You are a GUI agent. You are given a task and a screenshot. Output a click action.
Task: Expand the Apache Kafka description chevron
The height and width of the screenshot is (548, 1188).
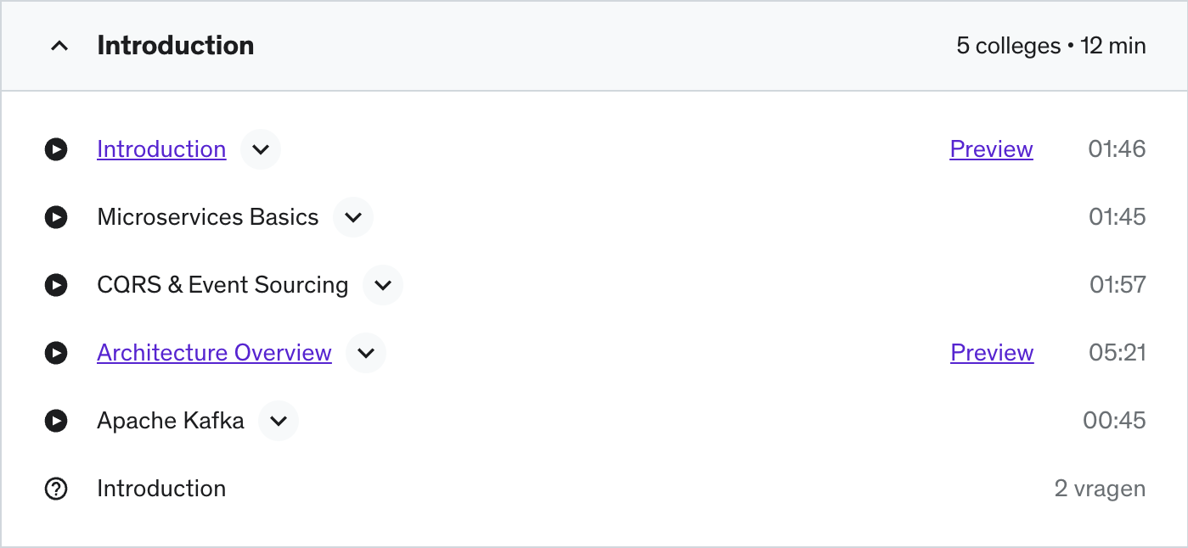[x=279, y=421]
